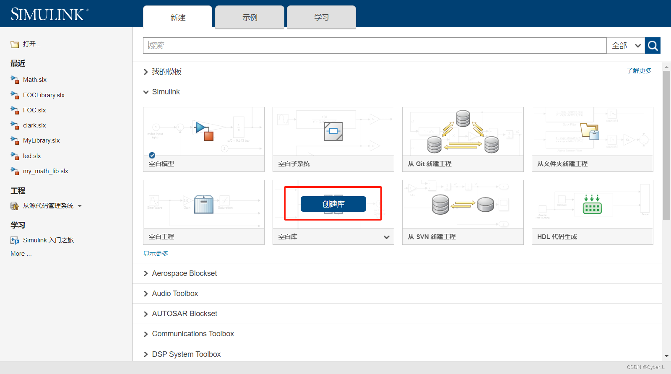This screenshot has height=374, width=671.
Task: Click the Simulink 入门之旅 tutorial icon
Action: tap(15, 240)
